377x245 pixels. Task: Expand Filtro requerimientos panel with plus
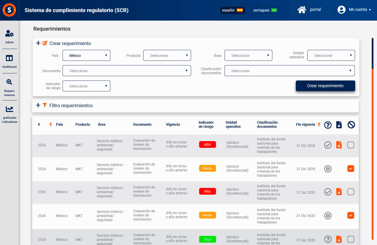pyautogui.click(x=38, y=105)
